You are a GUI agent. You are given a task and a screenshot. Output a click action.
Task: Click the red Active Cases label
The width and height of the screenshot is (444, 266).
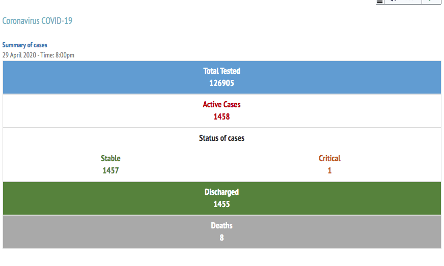(x=221, y=104)
